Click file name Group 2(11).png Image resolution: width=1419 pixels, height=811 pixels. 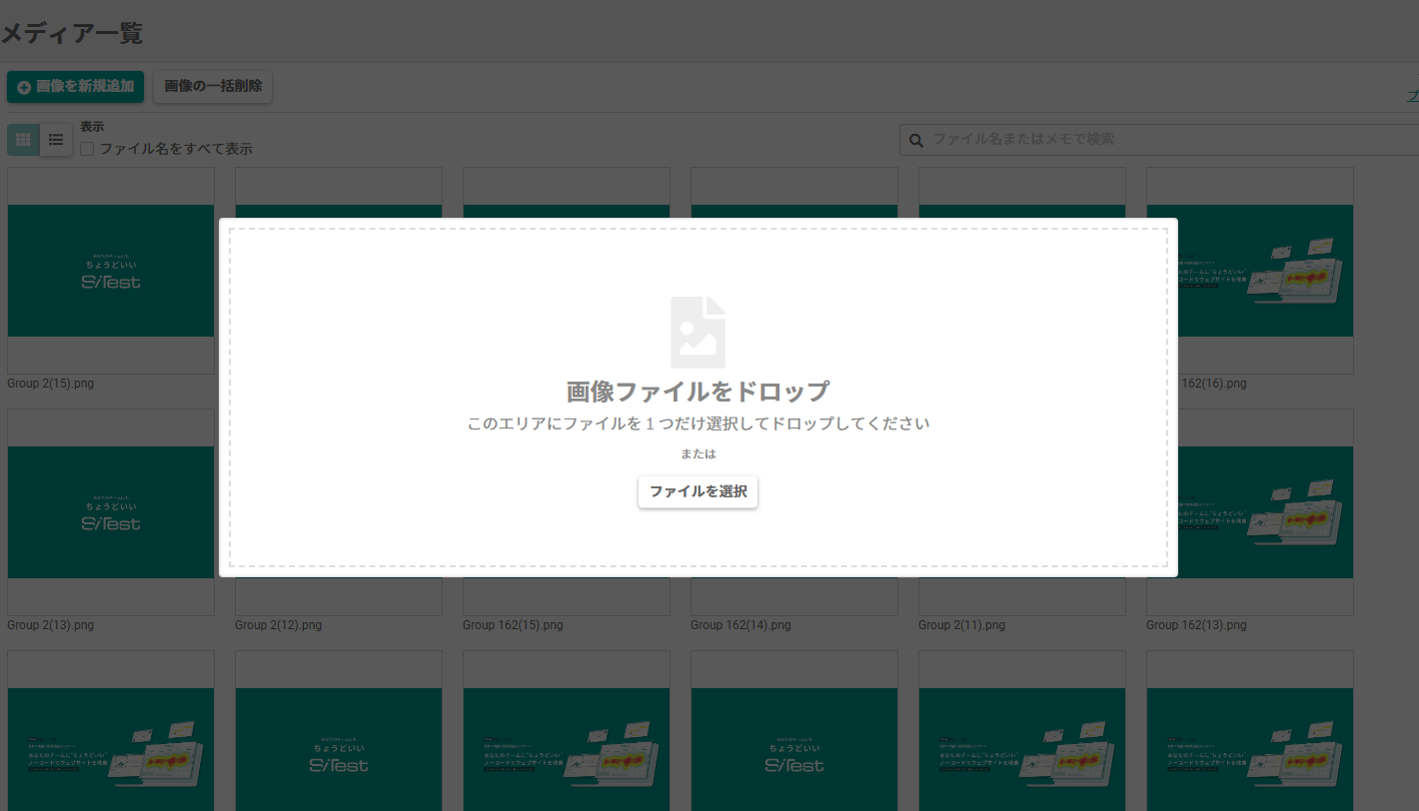click(x=961, y=625)
